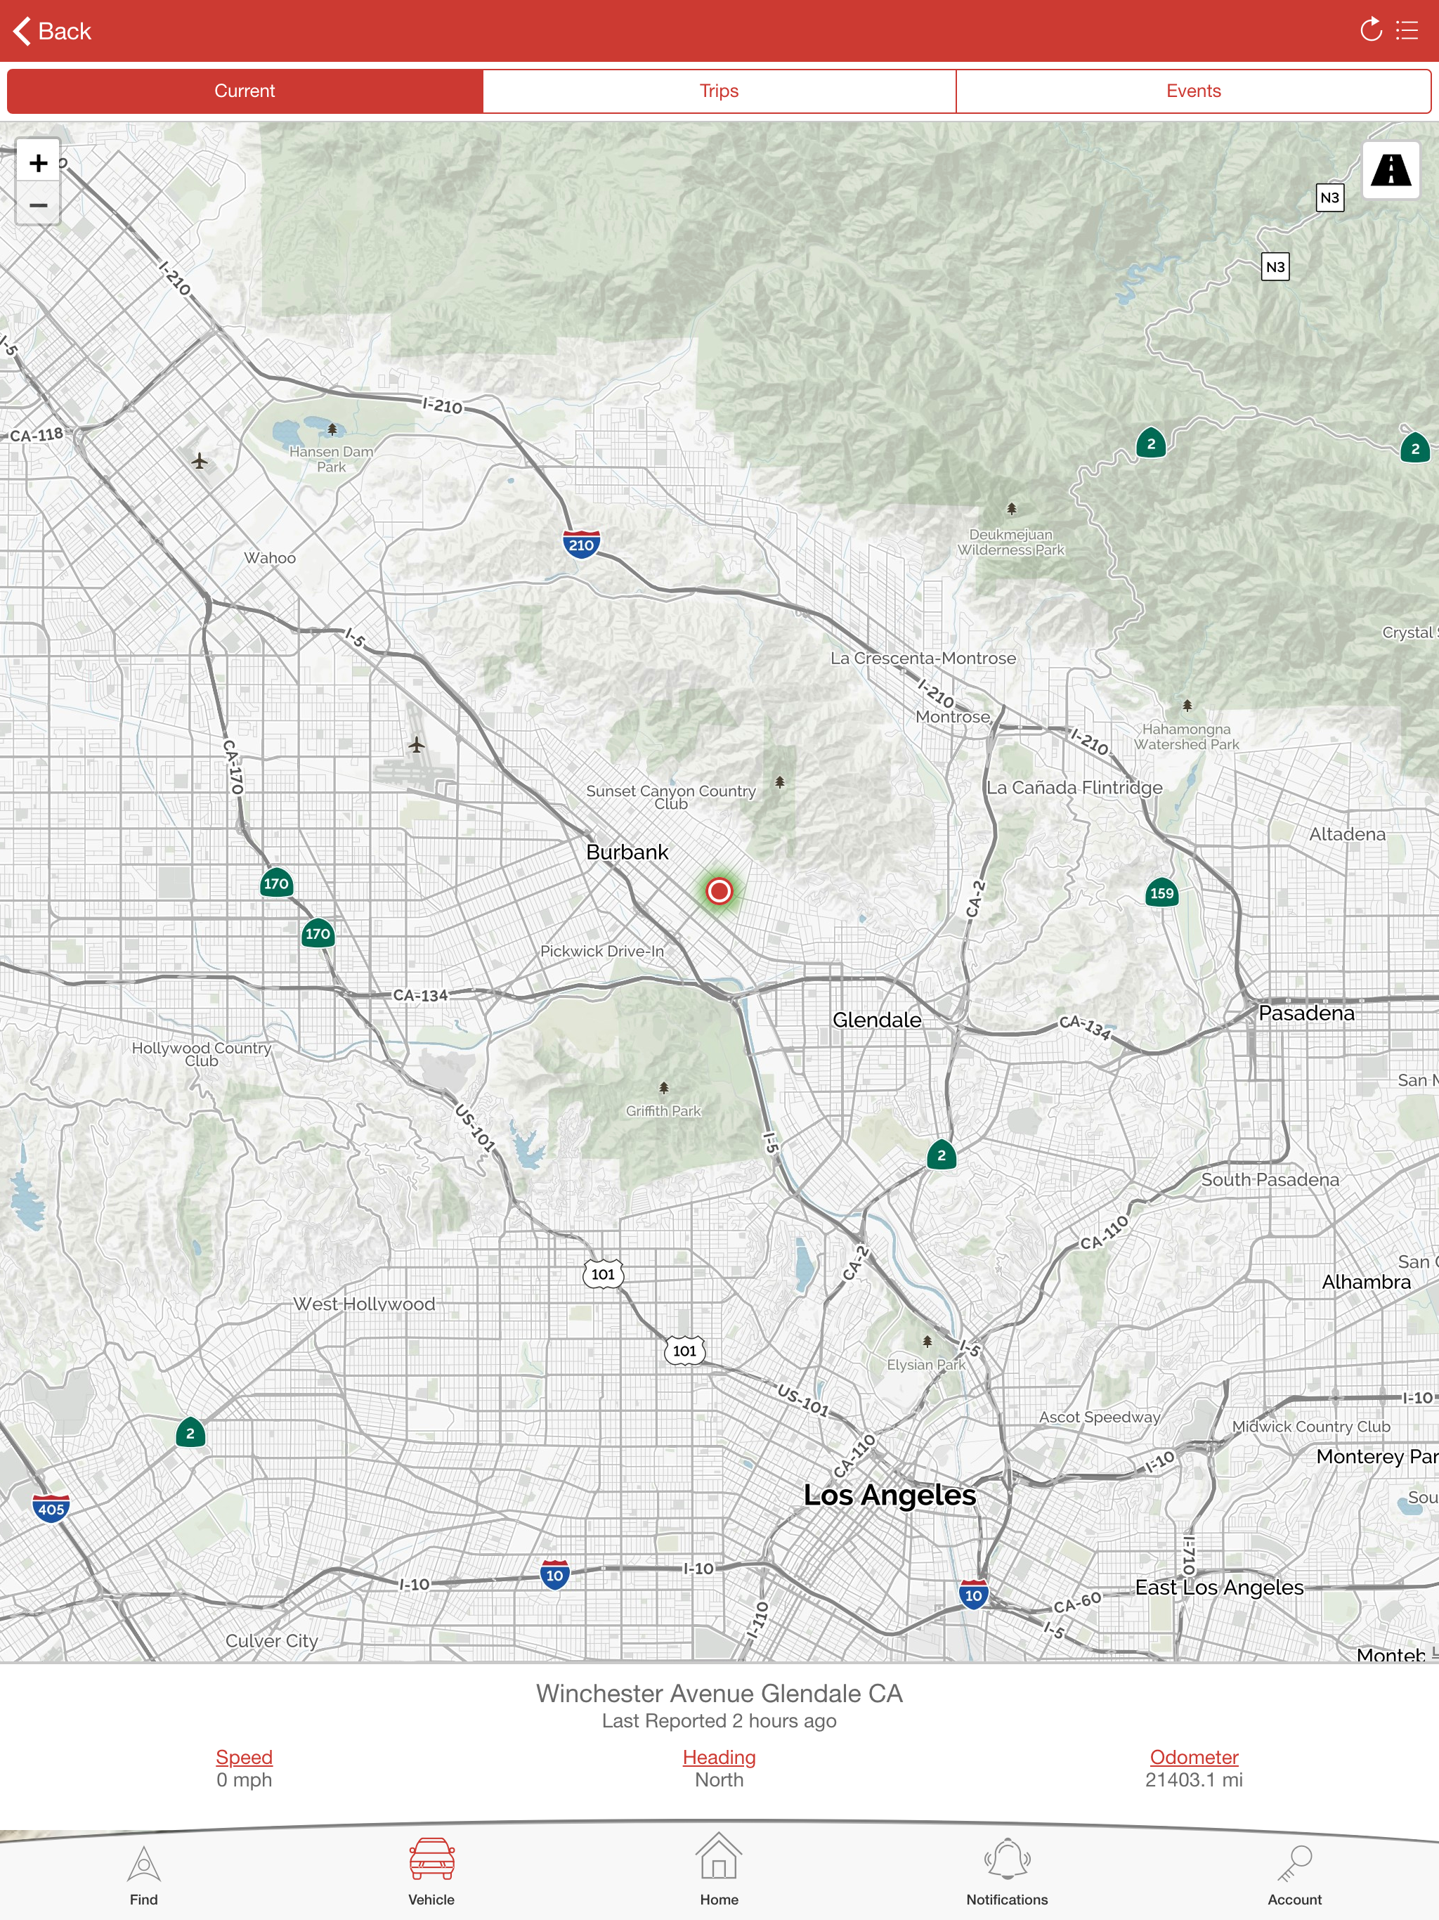
Task: Tap the upper 101 highway shield
Action: tap(603, 1274)
